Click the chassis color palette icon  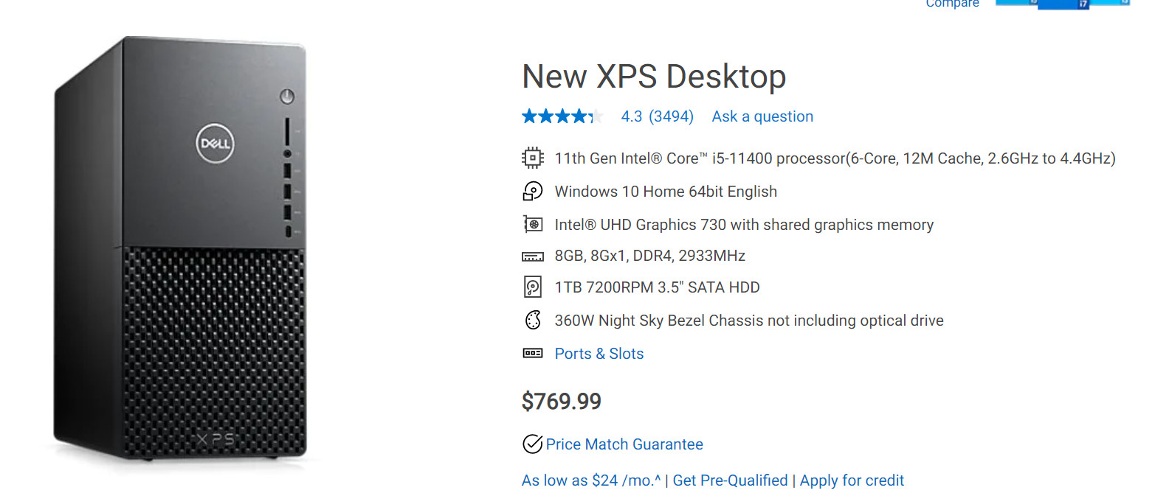[x=533, y=320]
